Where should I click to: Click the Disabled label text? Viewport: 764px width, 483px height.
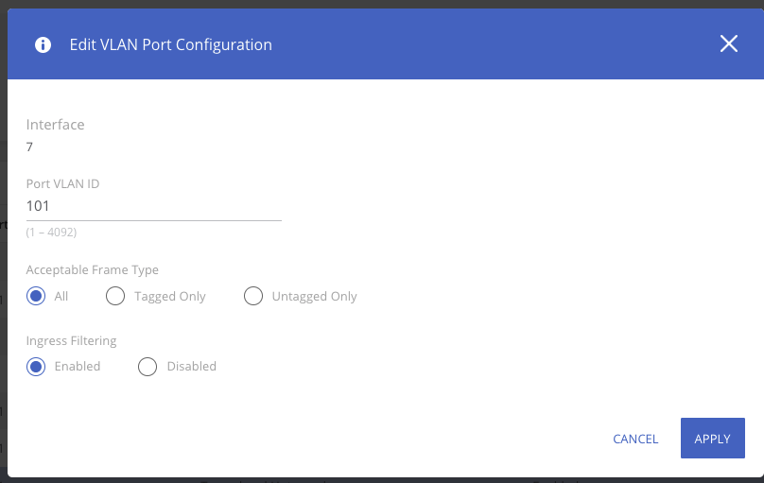point(191,367)
